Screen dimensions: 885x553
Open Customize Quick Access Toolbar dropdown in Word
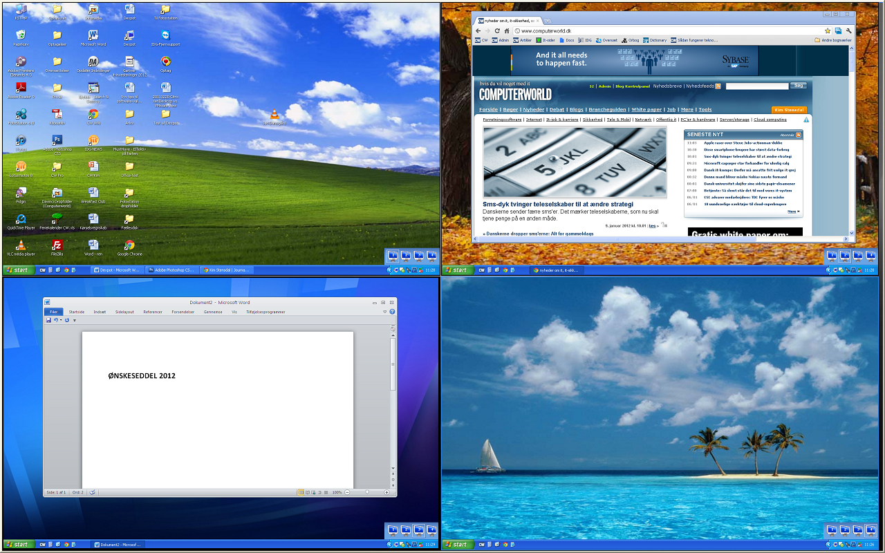[x=74, y=320]
